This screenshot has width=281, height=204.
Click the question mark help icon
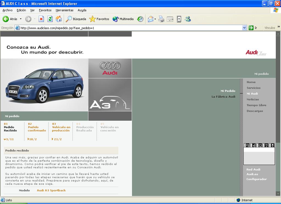coord(266,145)
